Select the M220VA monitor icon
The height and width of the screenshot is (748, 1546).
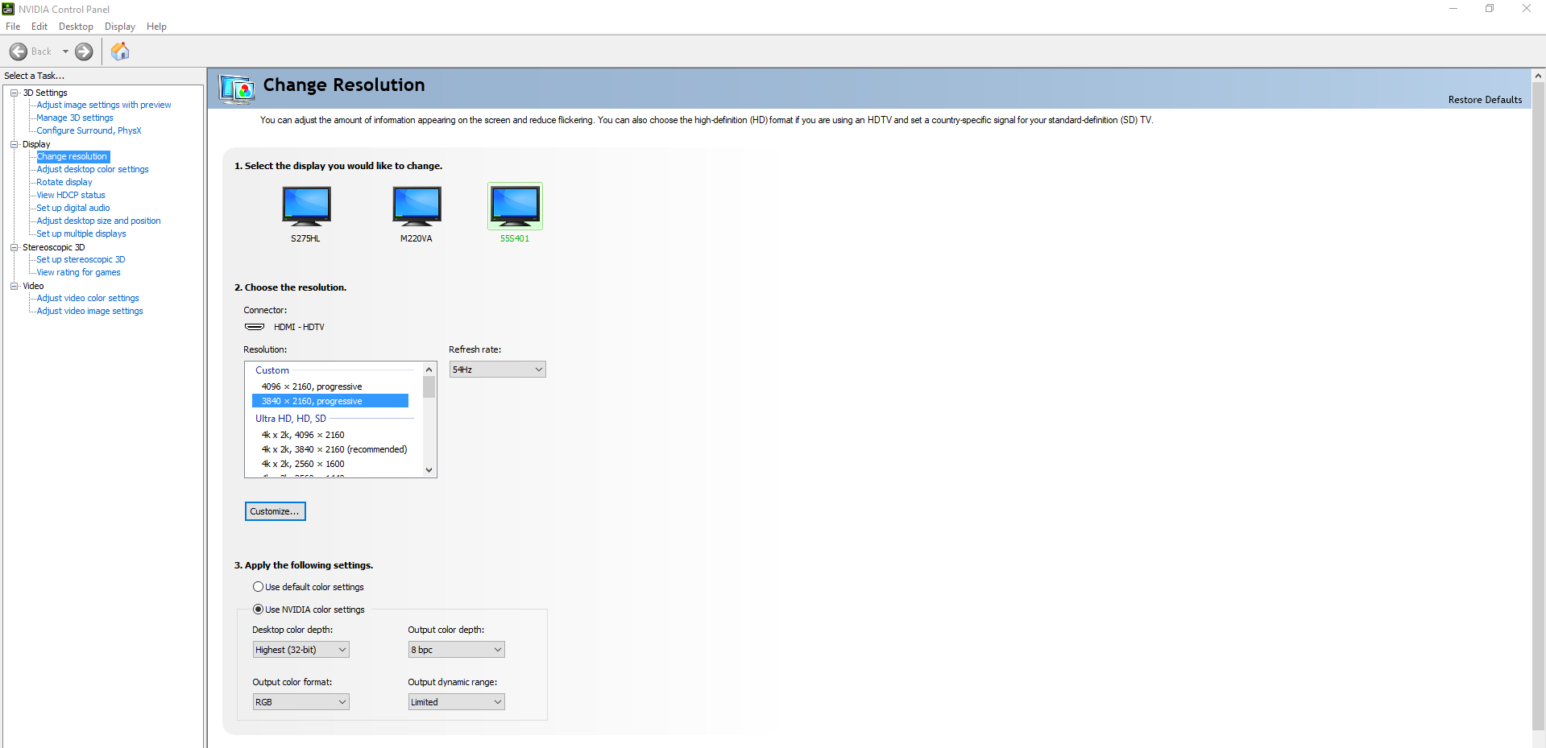click(x=417, y=206)
